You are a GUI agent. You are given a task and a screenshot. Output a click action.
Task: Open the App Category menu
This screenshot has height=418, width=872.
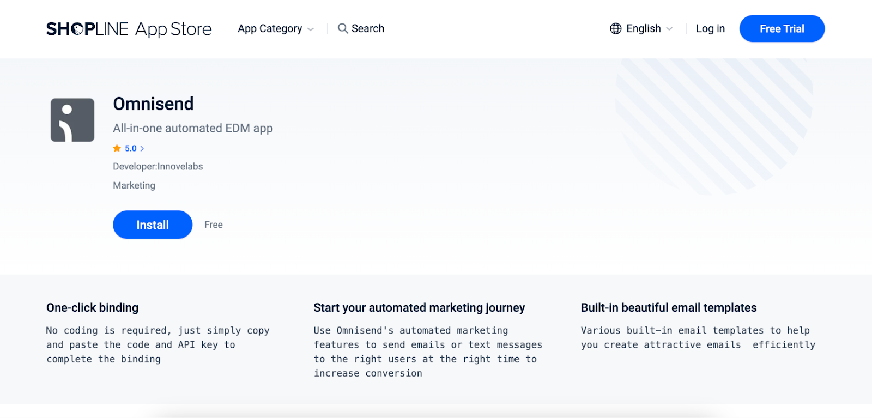tap(270, 28)
